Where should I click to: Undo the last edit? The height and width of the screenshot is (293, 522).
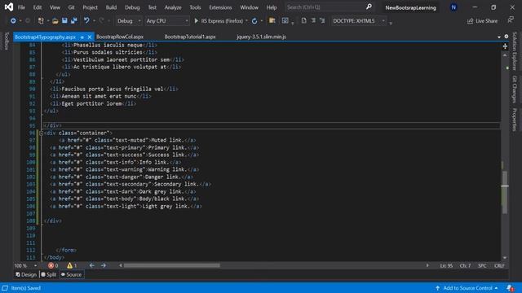[86, 21]
